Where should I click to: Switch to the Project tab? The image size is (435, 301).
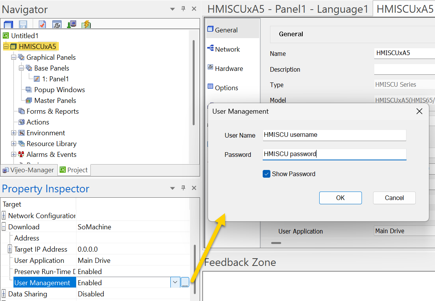pos(74,170)
